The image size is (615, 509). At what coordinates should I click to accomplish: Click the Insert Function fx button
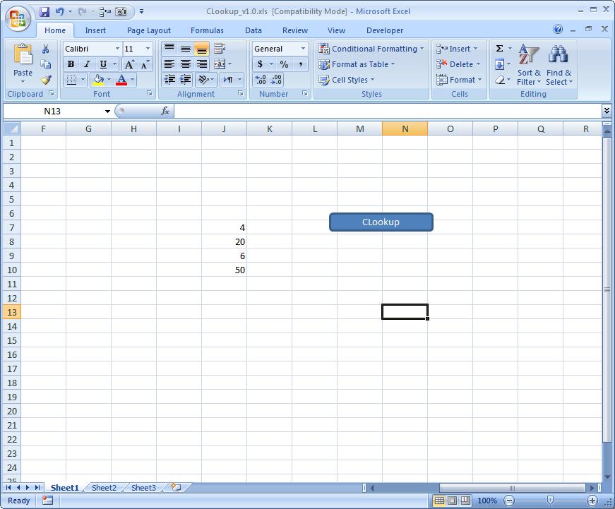[165, 111]
